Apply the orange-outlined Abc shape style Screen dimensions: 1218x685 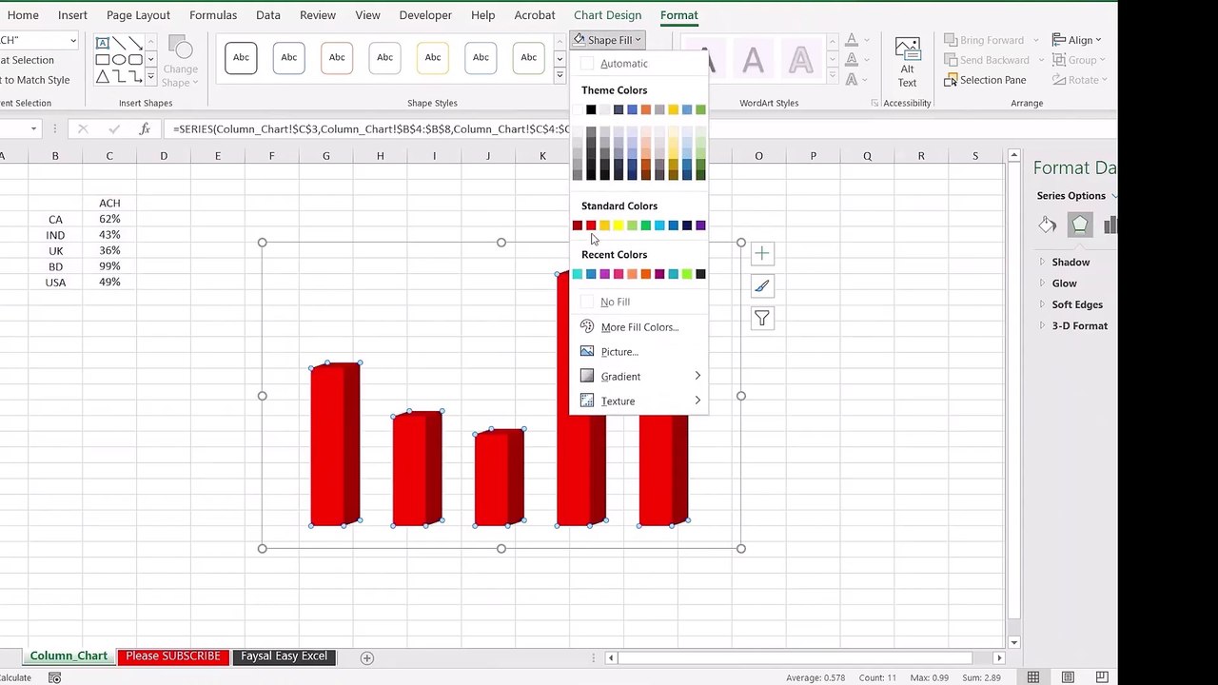click(x=337, y=58)
